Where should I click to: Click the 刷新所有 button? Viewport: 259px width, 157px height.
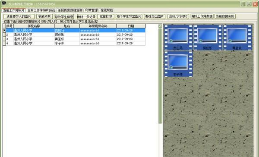tap(44, 16)
